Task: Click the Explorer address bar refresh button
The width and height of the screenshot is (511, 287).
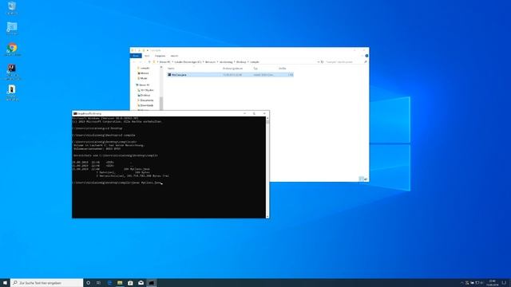Action: (x=322, y=62)
